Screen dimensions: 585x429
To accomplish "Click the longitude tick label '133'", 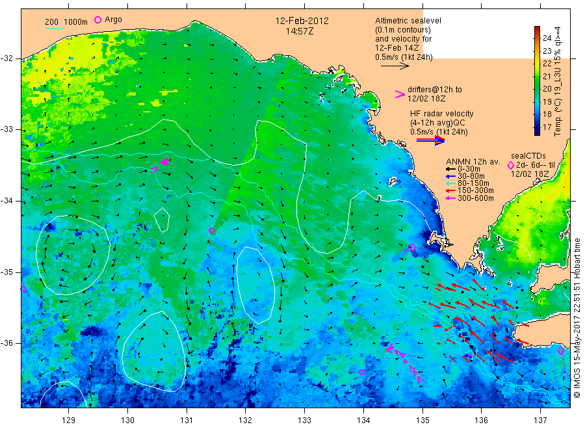I will click(304, 421).
